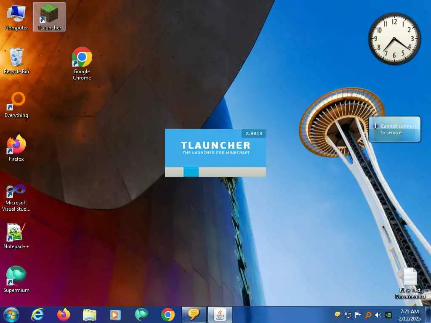Image resolution: width=431 pixels, height=323 pixels.
Task: Click the analog clock desktop gadget
Action: [394, 39]
